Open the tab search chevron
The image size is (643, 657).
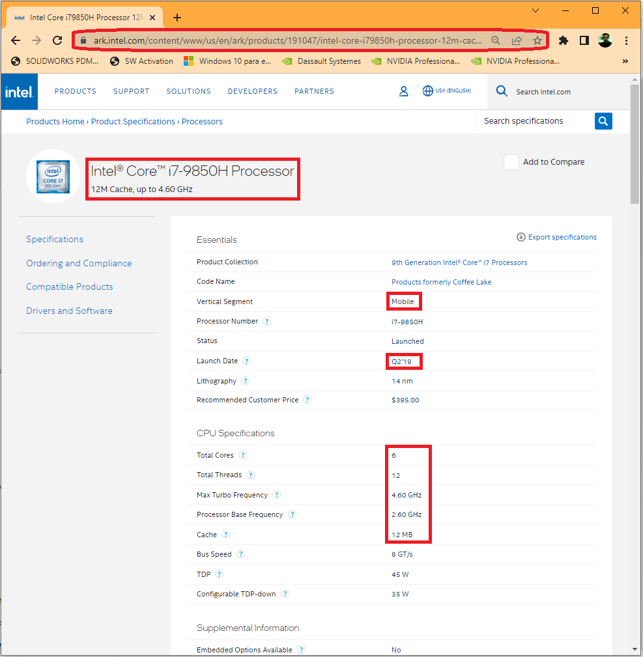(536, 10)
